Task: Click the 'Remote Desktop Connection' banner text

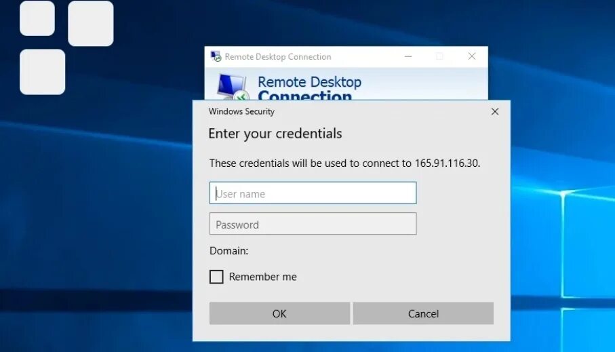Action: pos(309,89)
